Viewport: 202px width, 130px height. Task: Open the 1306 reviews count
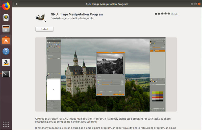click(174, 14)
